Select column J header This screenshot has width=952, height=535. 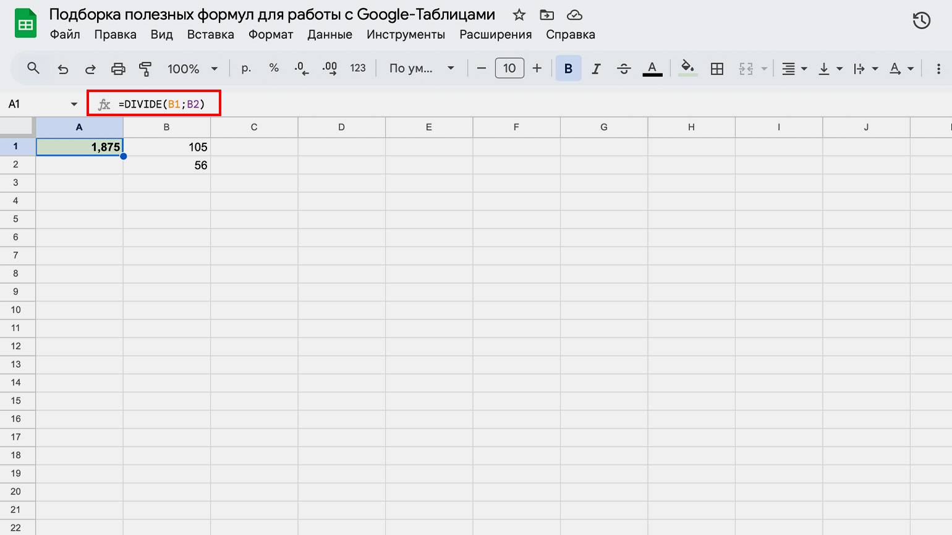pyautogui.click(x=866, y=127)
